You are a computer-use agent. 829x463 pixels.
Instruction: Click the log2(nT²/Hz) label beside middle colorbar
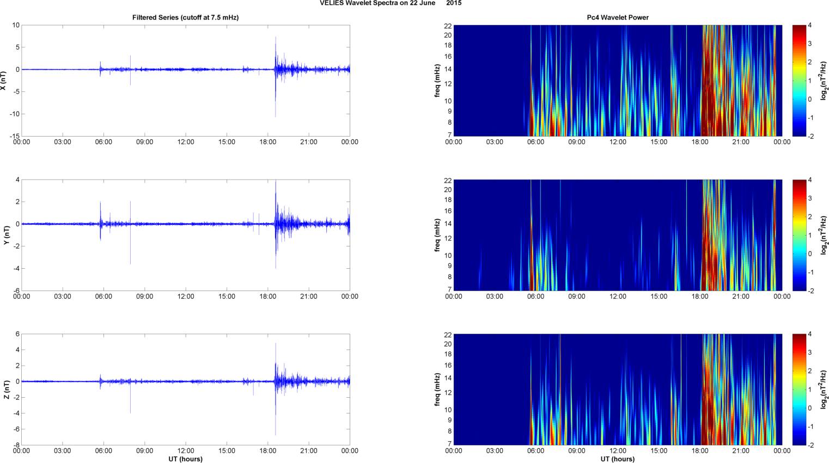pyautogui.click(x=824, y=235)
